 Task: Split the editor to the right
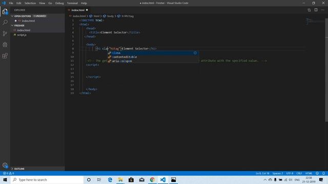point(316,10)
